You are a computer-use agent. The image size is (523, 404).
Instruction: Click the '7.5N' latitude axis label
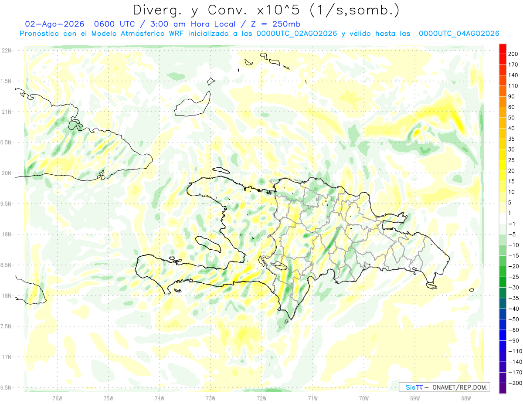point(6,326)
